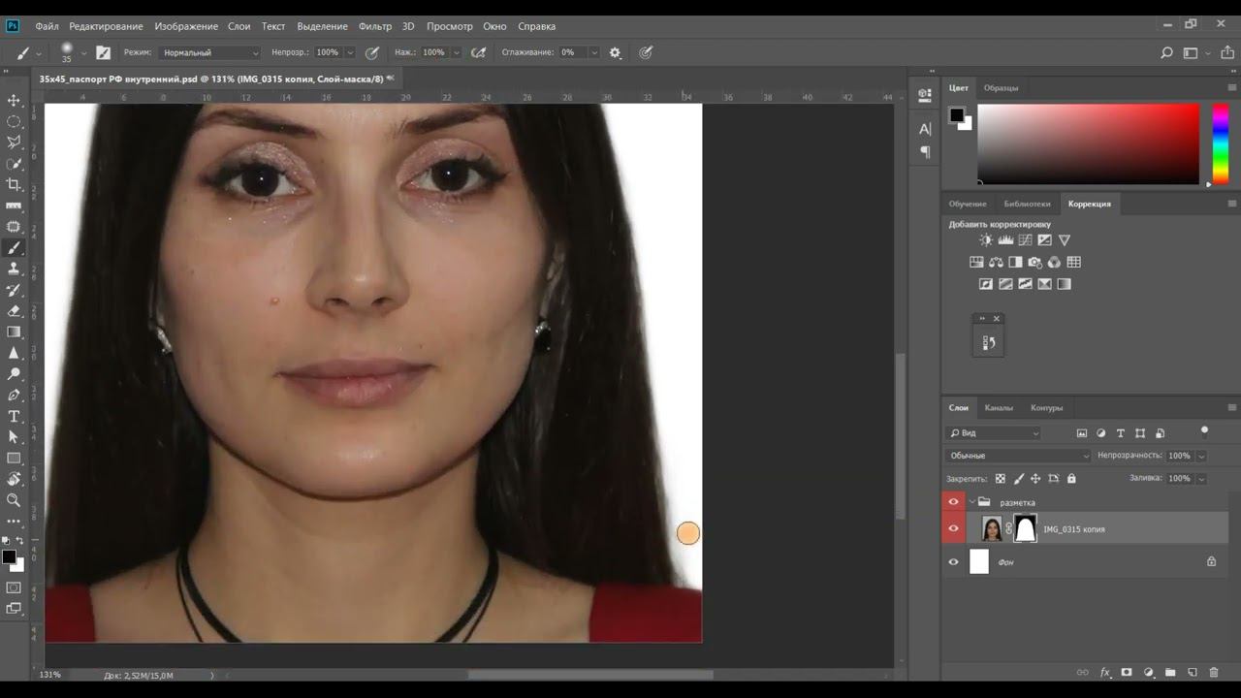Image resolution: width=1241 pixels, height=698 pixels.
Task: Select the Crop tool
Action: (x=14, y=184)
